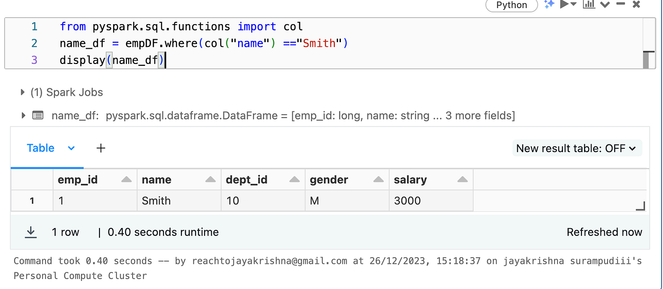The width and height of the screenshot is (663, 289).
Task: Click the download results icon
Action: click(x=31, y=232)
